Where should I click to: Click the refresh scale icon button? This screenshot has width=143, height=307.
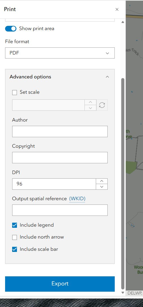click(x=102, y=105)
